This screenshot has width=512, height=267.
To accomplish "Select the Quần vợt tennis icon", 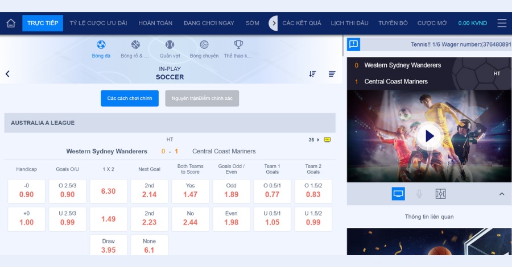I will (170, 45).
